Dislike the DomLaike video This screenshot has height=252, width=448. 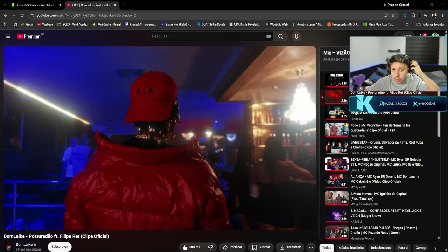[x=210, y=247]
